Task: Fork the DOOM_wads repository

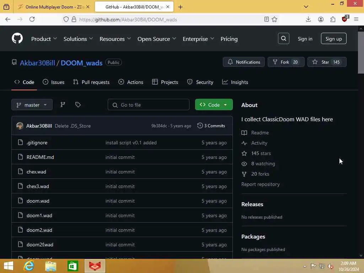Action: [x=286, y=62]
